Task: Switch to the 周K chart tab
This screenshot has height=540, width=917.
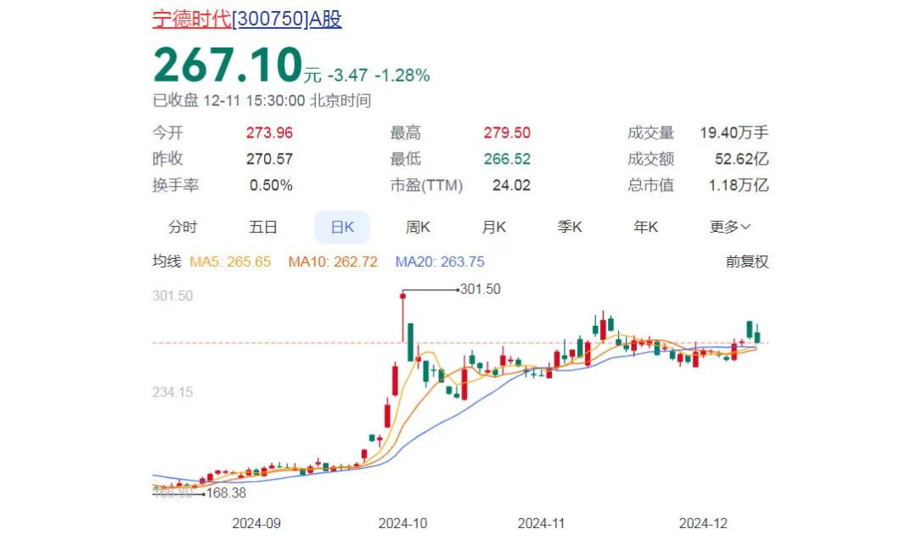Action: click(418, 227)
